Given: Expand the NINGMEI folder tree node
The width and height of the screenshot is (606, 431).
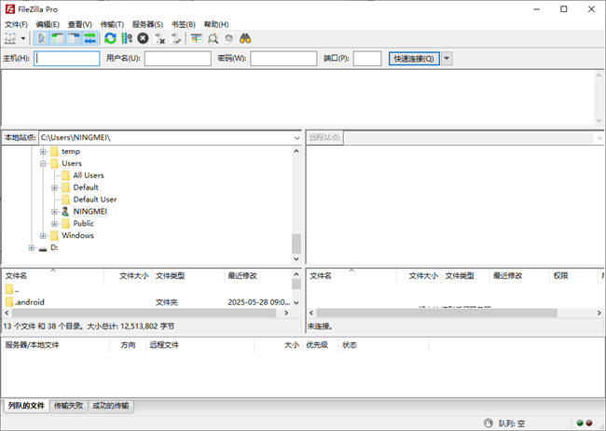Looking at the screenshot, I should click(54, 212).
